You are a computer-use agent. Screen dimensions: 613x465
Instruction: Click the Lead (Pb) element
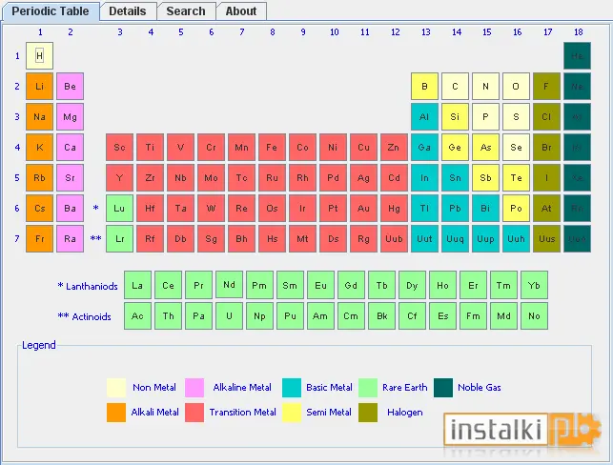[x=455, y=209]
